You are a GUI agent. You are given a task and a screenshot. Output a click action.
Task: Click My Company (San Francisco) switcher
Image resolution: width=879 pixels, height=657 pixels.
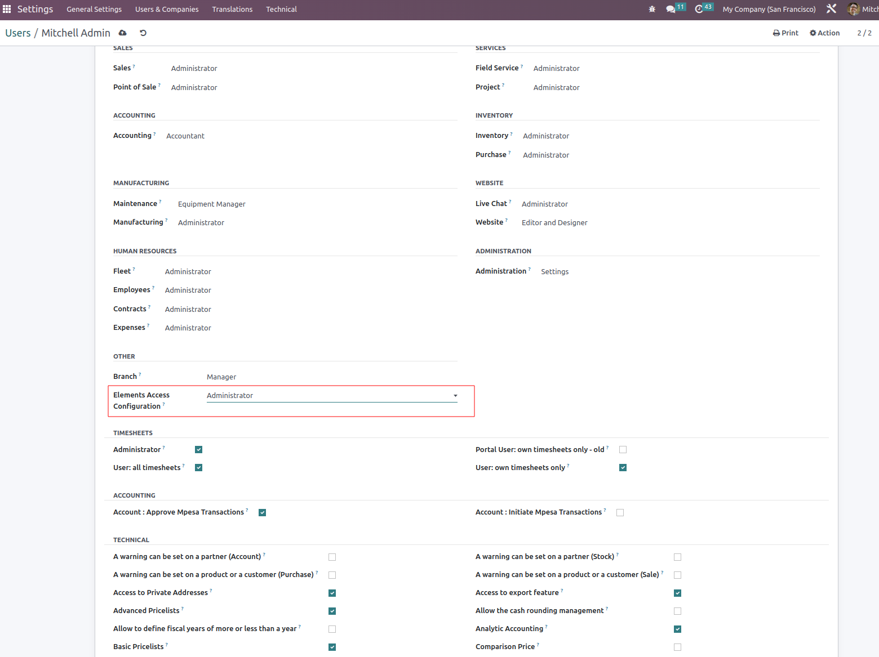pyautogui.click(x=769, y=9)
